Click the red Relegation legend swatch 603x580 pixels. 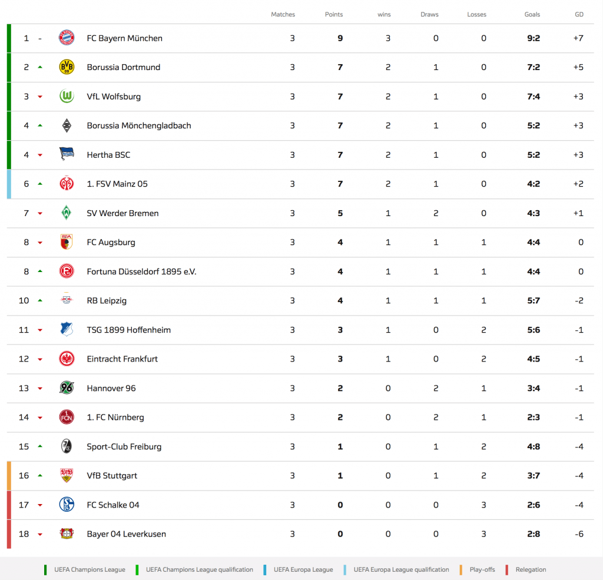pyautogui.click(x=508, y=569)
